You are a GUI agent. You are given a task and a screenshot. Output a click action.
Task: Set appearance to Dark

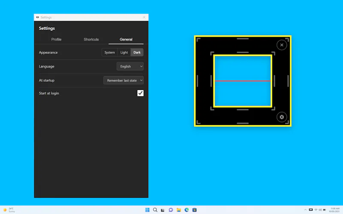point(137,52)
